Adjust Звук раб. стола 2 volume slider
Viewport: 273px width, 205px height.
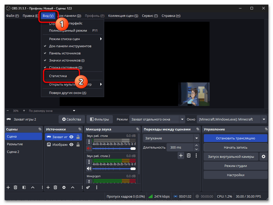(x=114, y=169)
